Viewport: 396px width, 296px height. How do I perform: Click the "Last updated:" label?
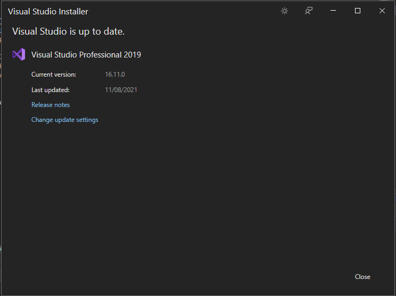[51, 90]
